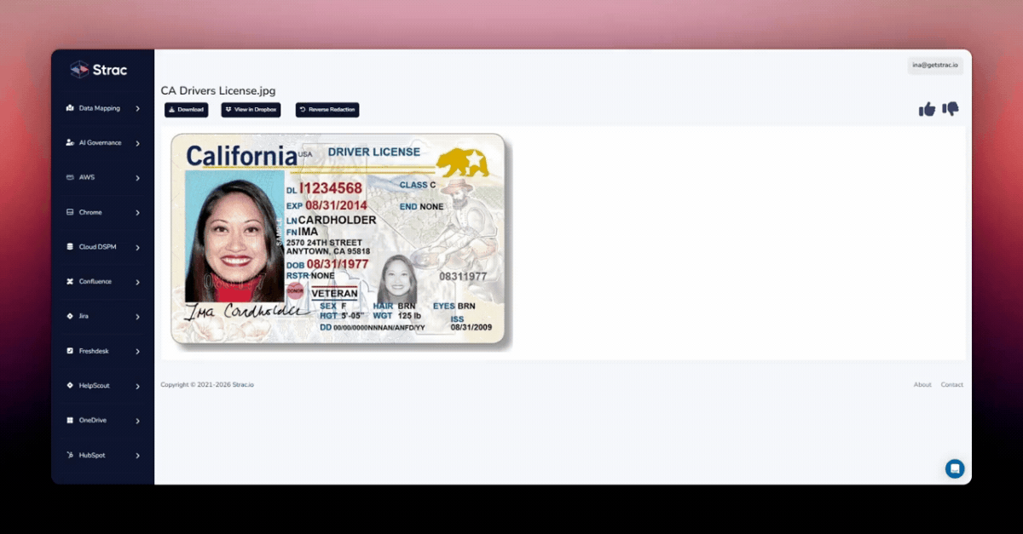Screen dimensions: 1023x534
Task: Click the driver license image preview
Action: coord(340,240)
